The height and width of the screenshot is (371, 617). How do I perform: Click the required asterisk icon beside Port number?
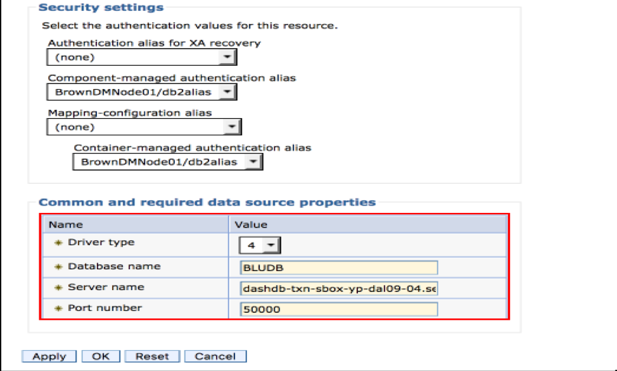tap(60, 308)
